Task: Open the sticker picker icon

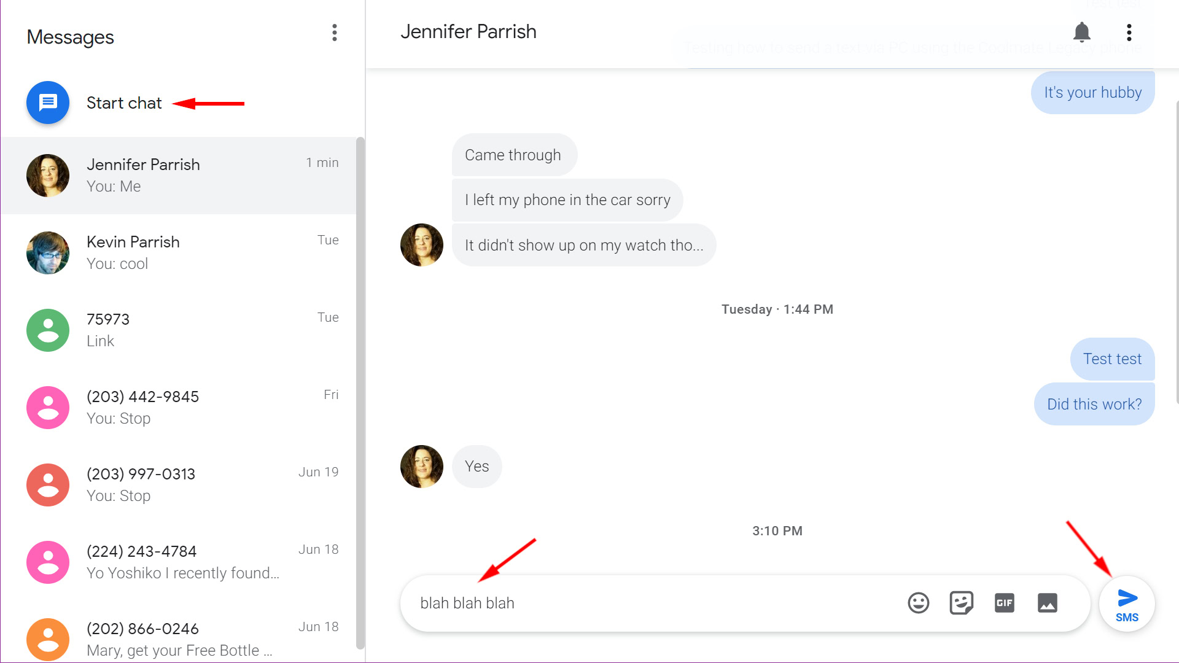Action: click(x=960, y=602)
